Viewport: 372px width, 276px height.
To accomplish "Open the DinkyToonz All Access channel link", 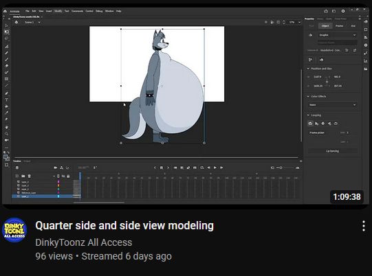I will 83,242.
